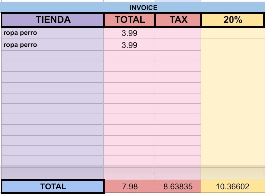This screenshot has height=194, width=265.
Task: Click empty TOTAL cell directly below second 3.99
Action: pyautogui.click(x=129, y=56)
